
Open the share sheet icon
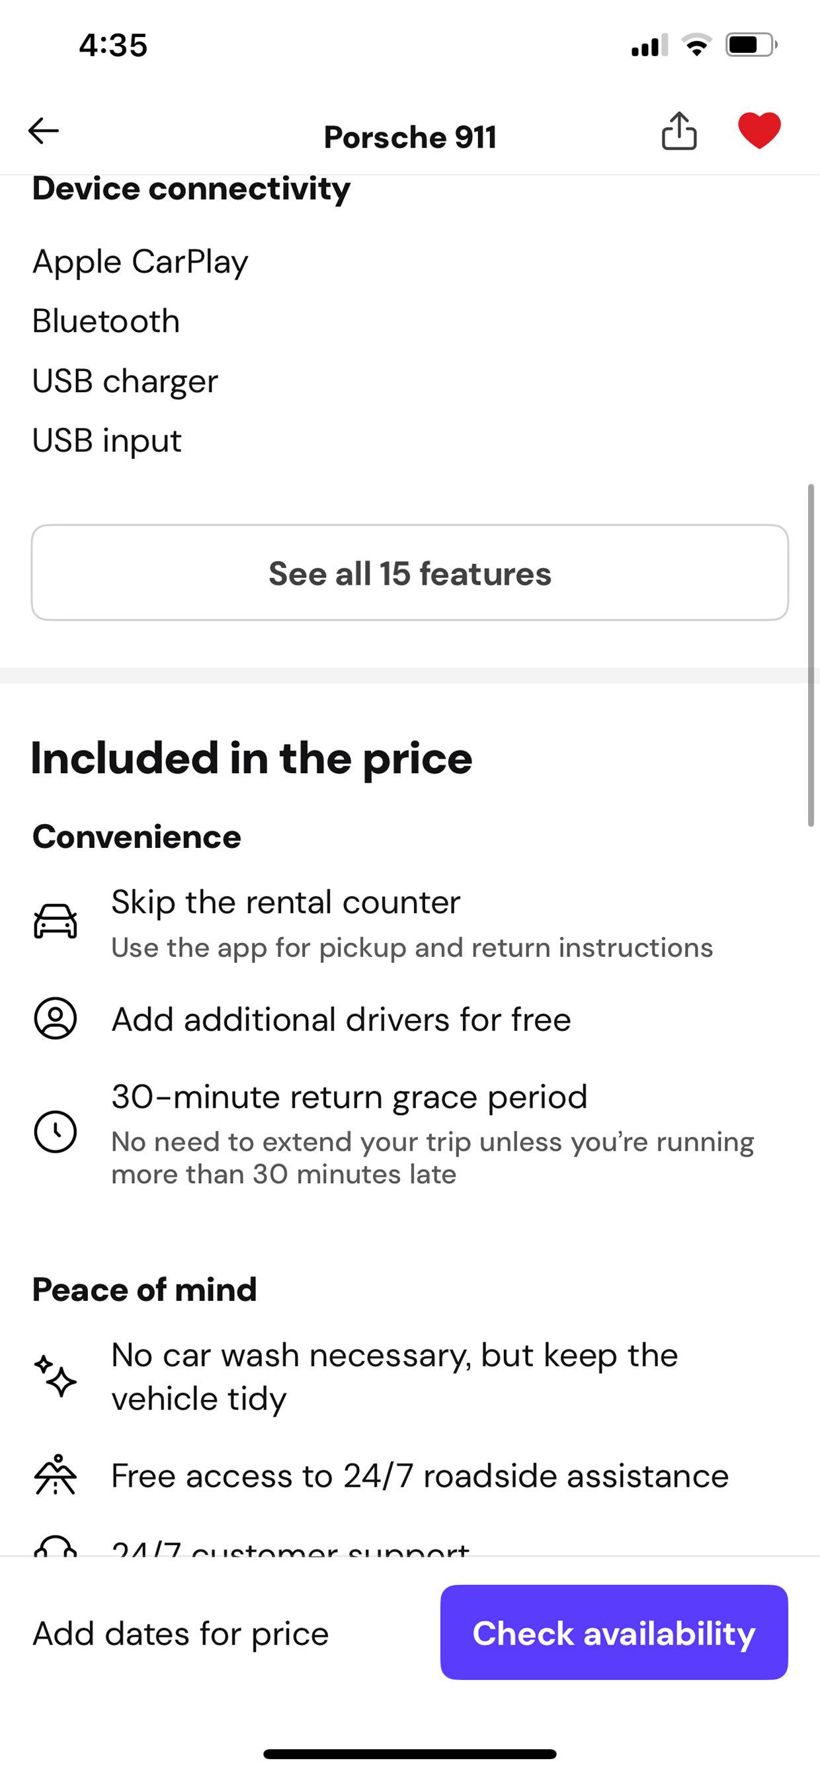(x=678, y=131)
